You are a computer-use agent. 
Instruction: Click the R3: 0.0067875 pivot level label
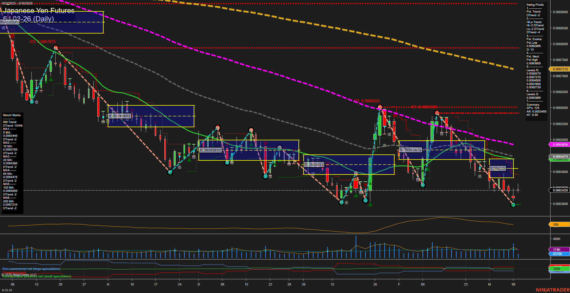pyautogui.click(x=42, y=42)
